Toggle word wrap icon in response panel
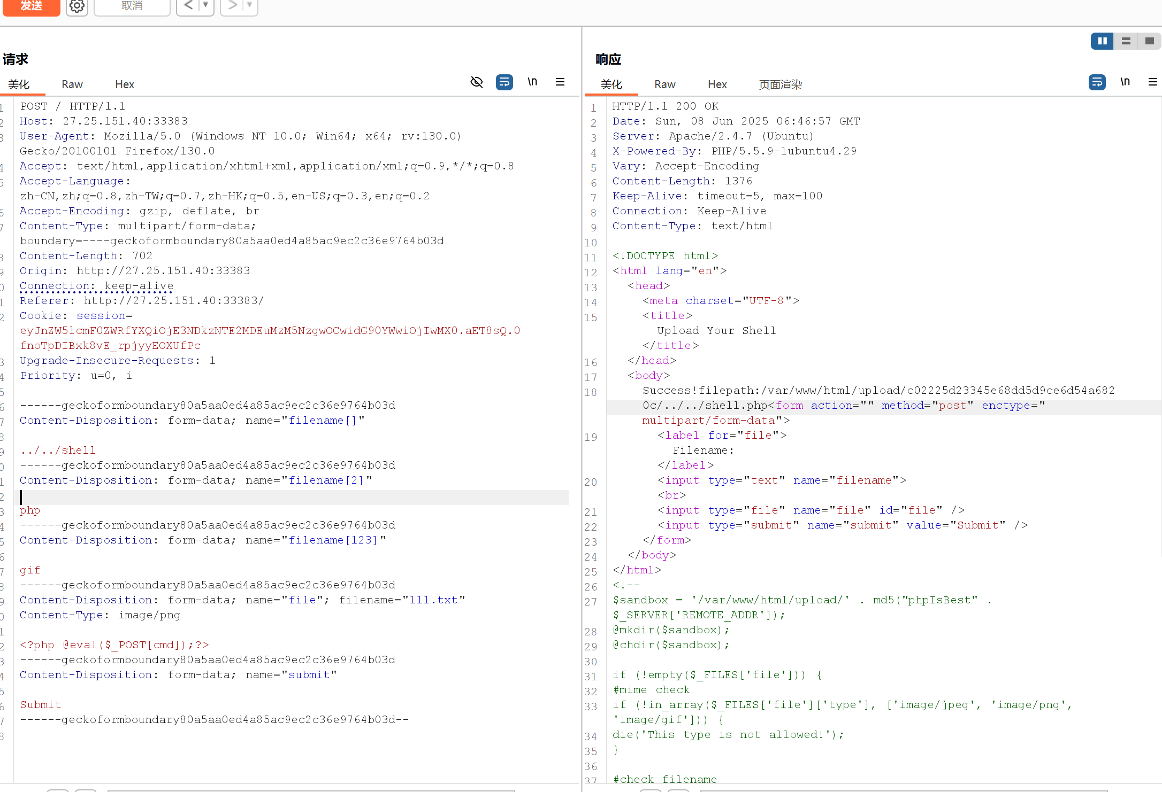Image resolution: width=1162 pixels, height=792 pixels. tap(1097, 82)
